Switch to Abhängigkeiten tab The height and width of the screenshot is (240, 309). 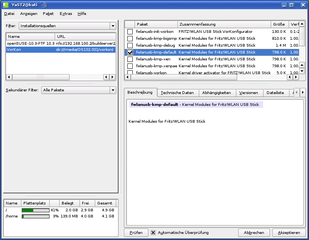pyautogui.click(x=216, y=93)
